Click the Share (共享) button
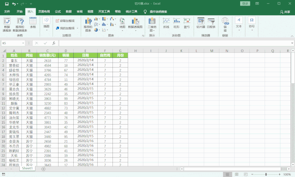The image size is (295, 177). [x=285, y=12]
